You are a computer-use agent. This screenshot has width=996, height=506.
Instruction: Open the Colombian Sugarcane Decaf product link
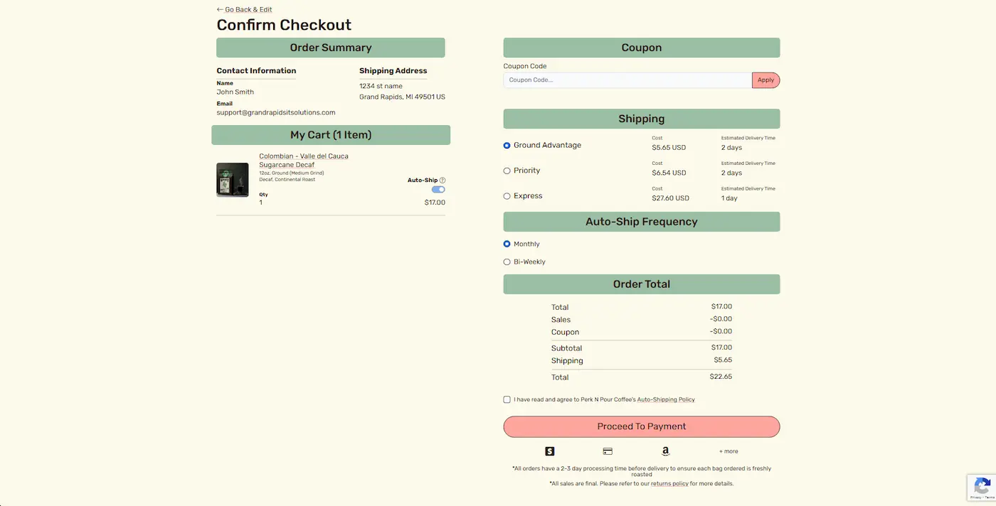coord(303,161)
